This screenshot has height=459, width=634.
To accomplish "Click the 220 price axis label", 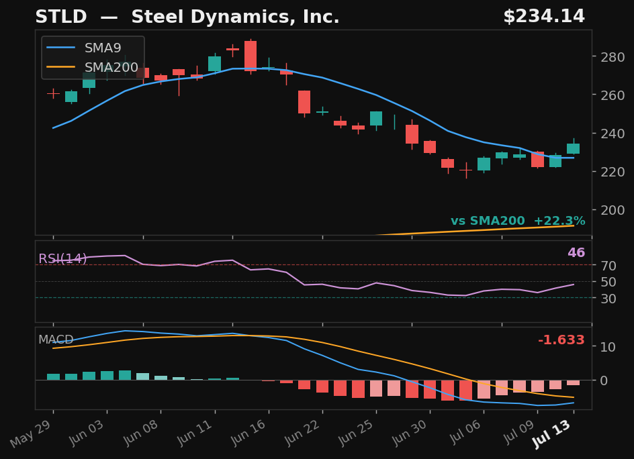I will click(613, 172).
